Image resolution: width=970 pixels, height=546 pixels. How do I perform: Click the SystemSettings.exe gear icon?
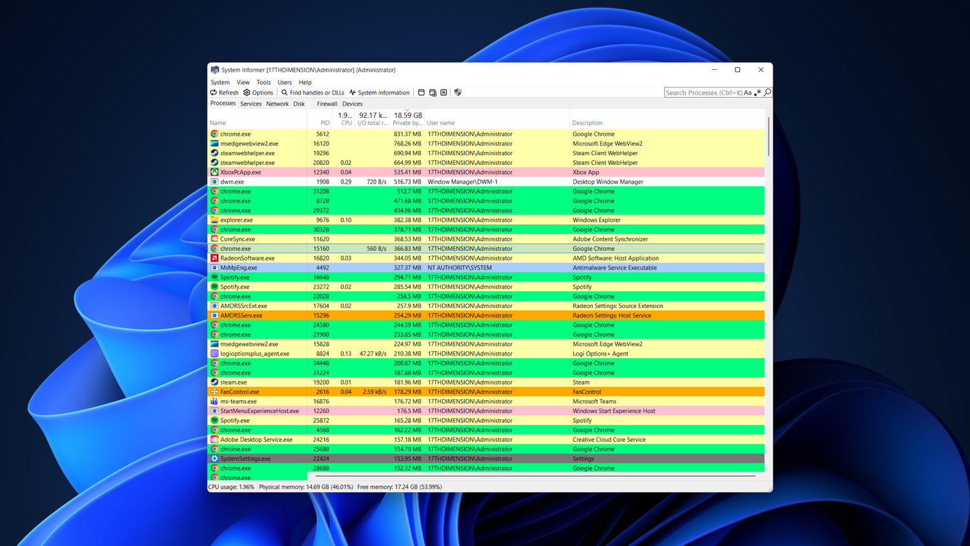point(214,459)
